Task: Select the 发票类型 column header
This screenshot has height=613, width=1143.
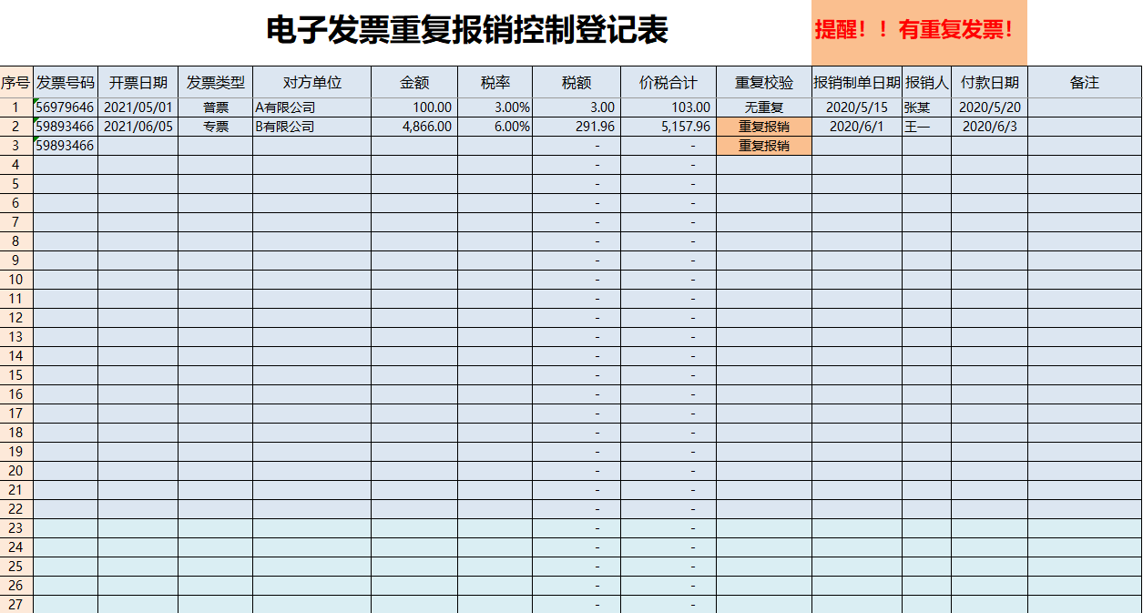Action: click(x=214, y=82)
